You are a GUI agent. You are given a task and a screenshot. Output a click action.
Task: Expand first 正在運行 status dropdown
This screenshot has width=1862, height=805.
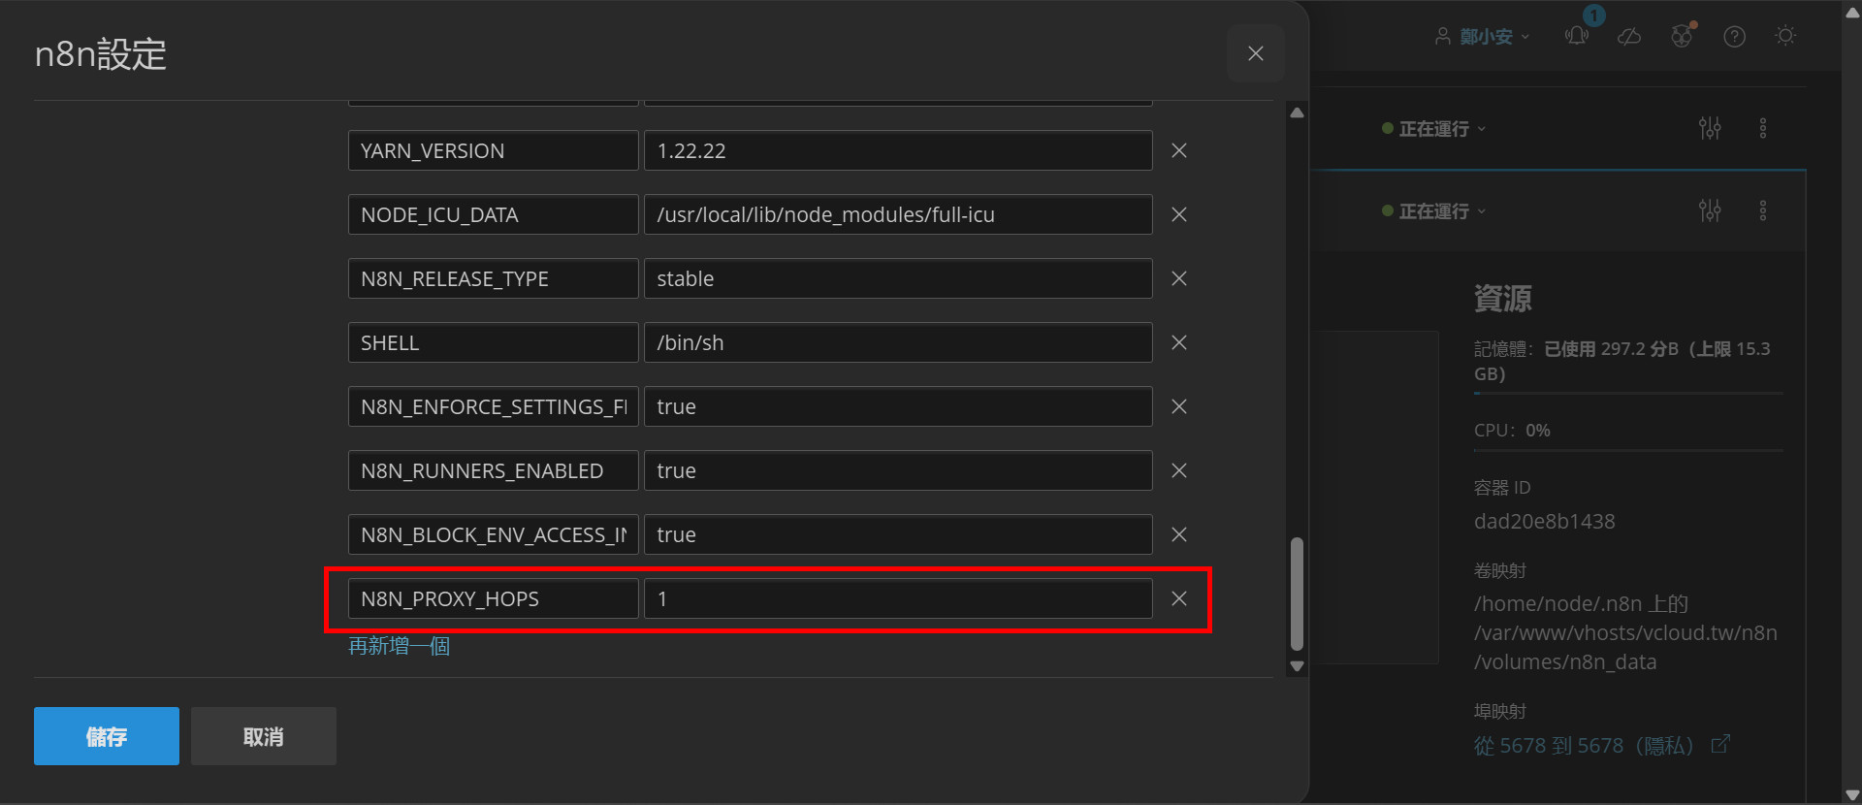(x=1433, y=129)
